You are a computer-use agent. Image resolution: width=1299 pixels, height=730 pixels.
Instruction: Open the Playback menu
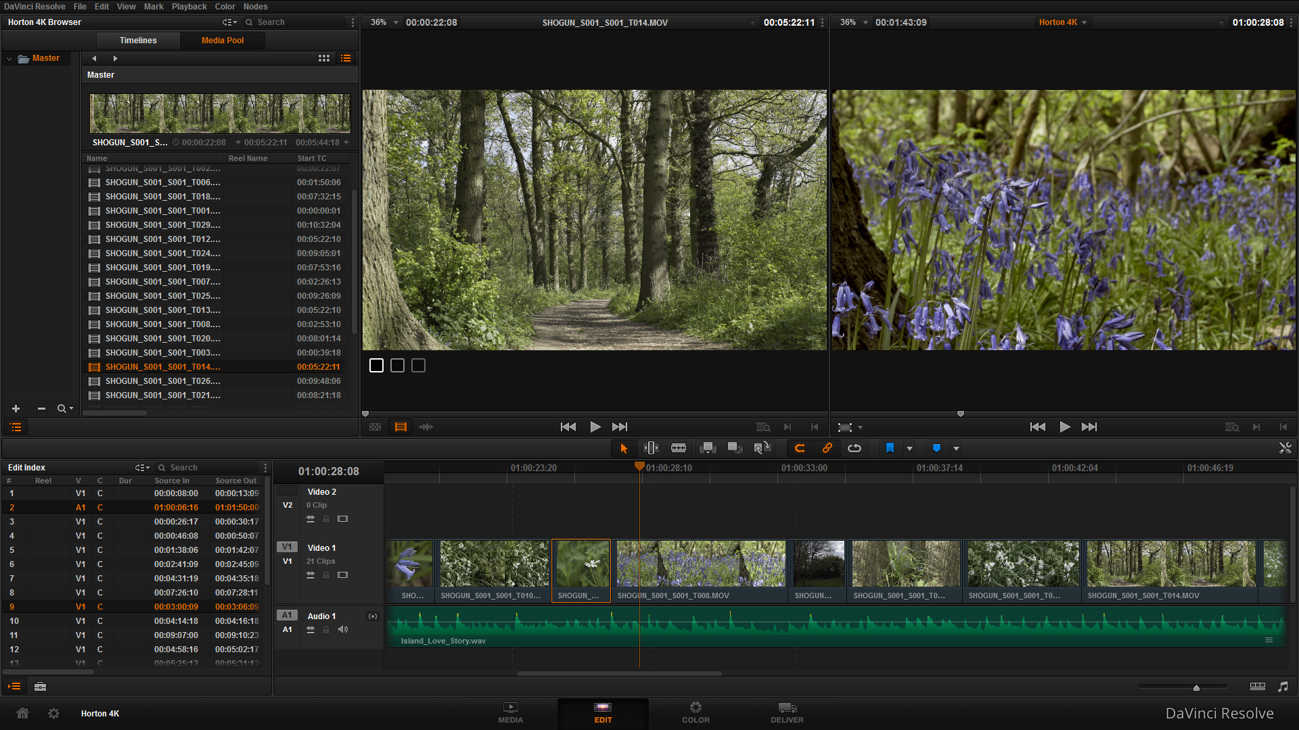coord(189,7)
